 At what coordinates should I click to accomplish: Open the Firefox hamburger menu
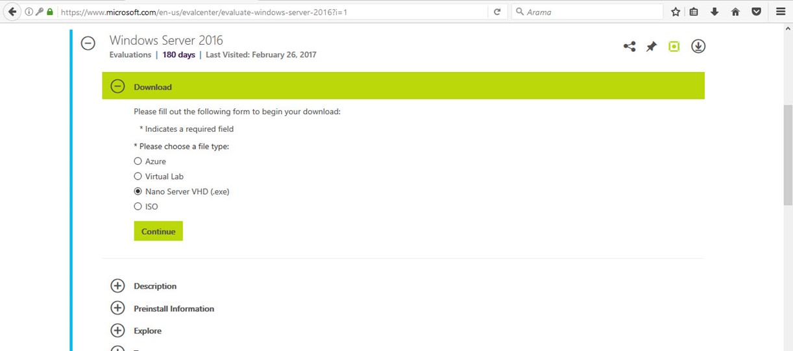coord(781,12)
